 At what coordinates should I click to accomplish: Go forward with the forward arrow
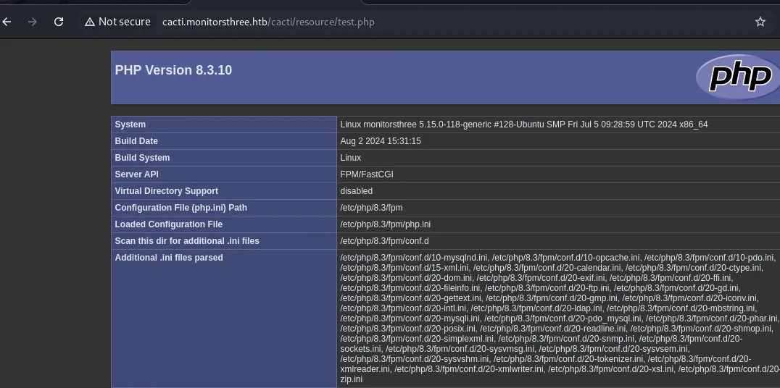tap(33, 22)
